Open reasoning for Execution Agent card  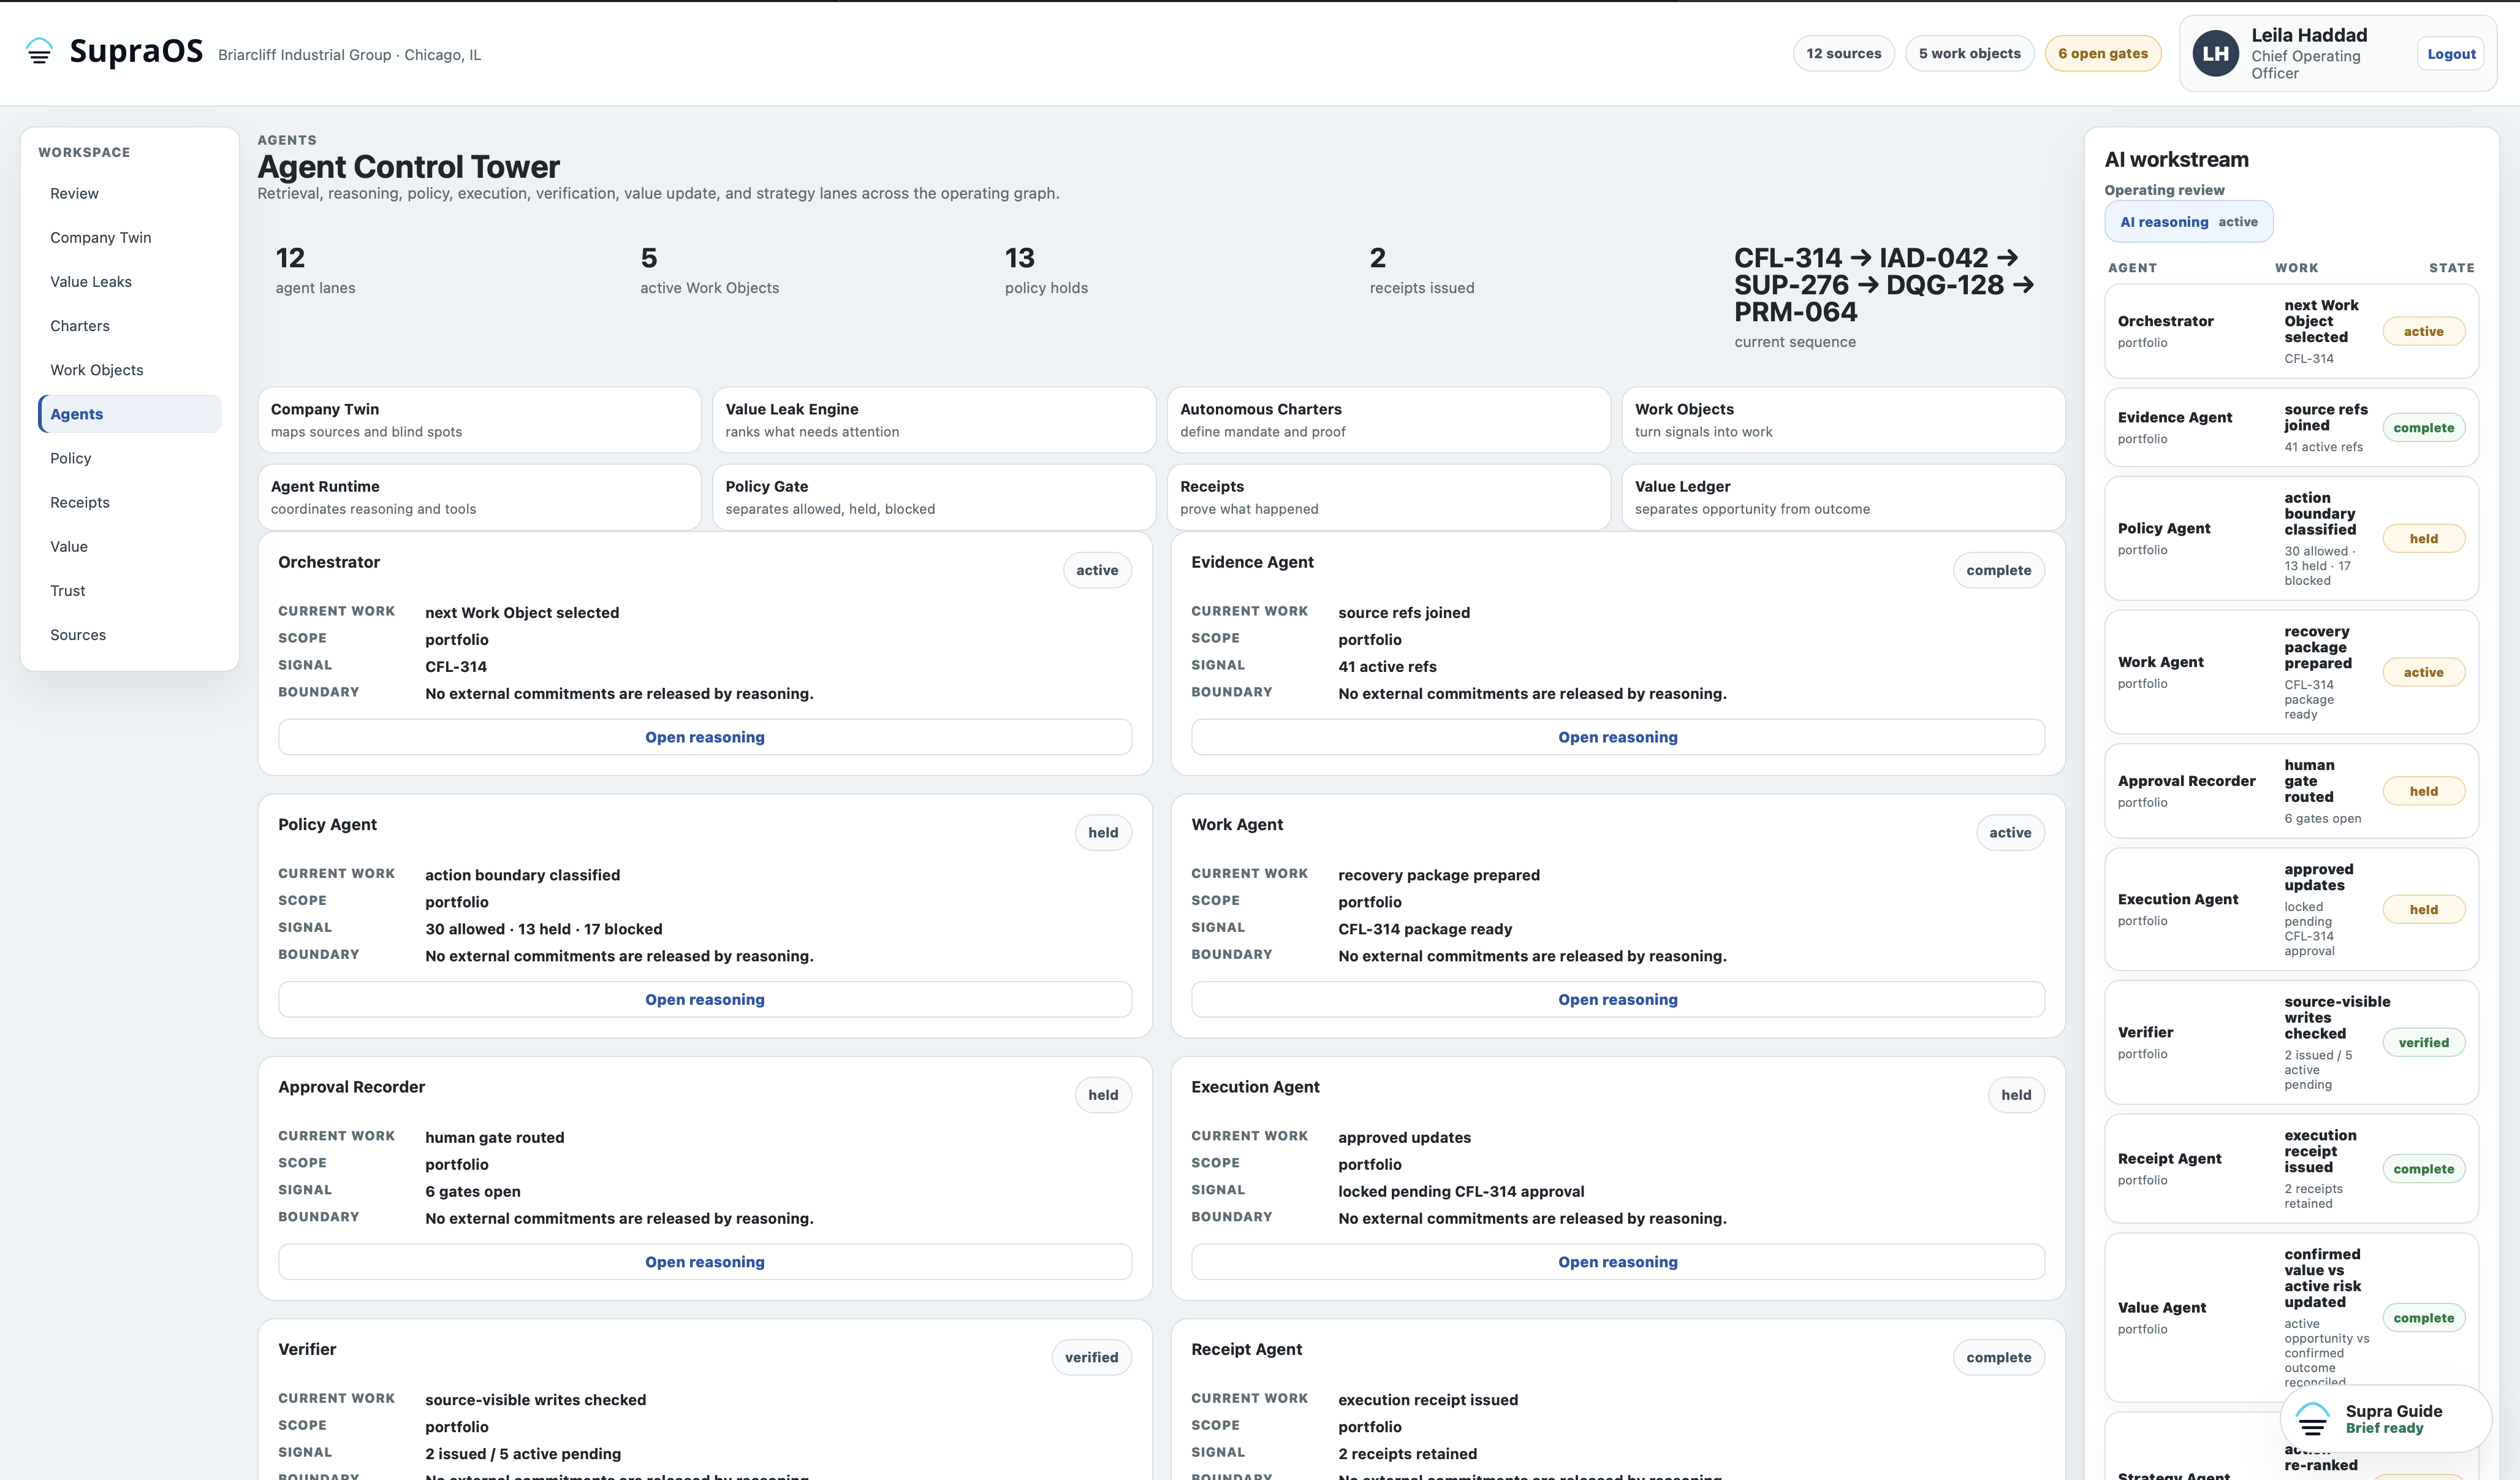[1617, 1261]
